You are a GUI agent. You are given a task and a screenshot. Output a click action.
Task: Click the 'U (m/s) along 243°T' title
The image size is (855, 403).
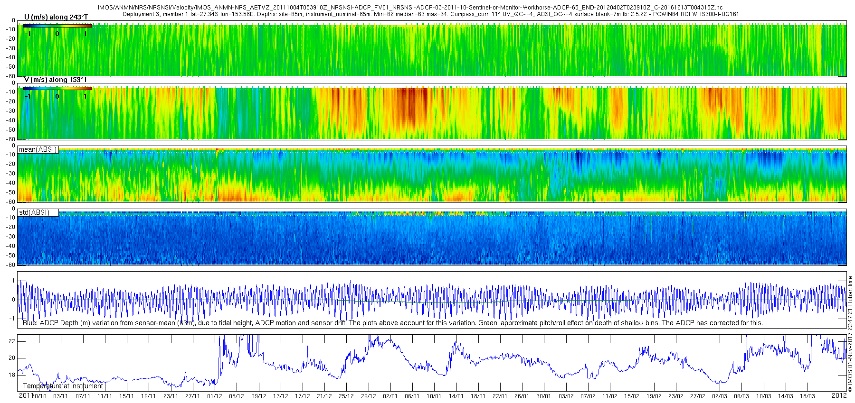click(56, 17)
